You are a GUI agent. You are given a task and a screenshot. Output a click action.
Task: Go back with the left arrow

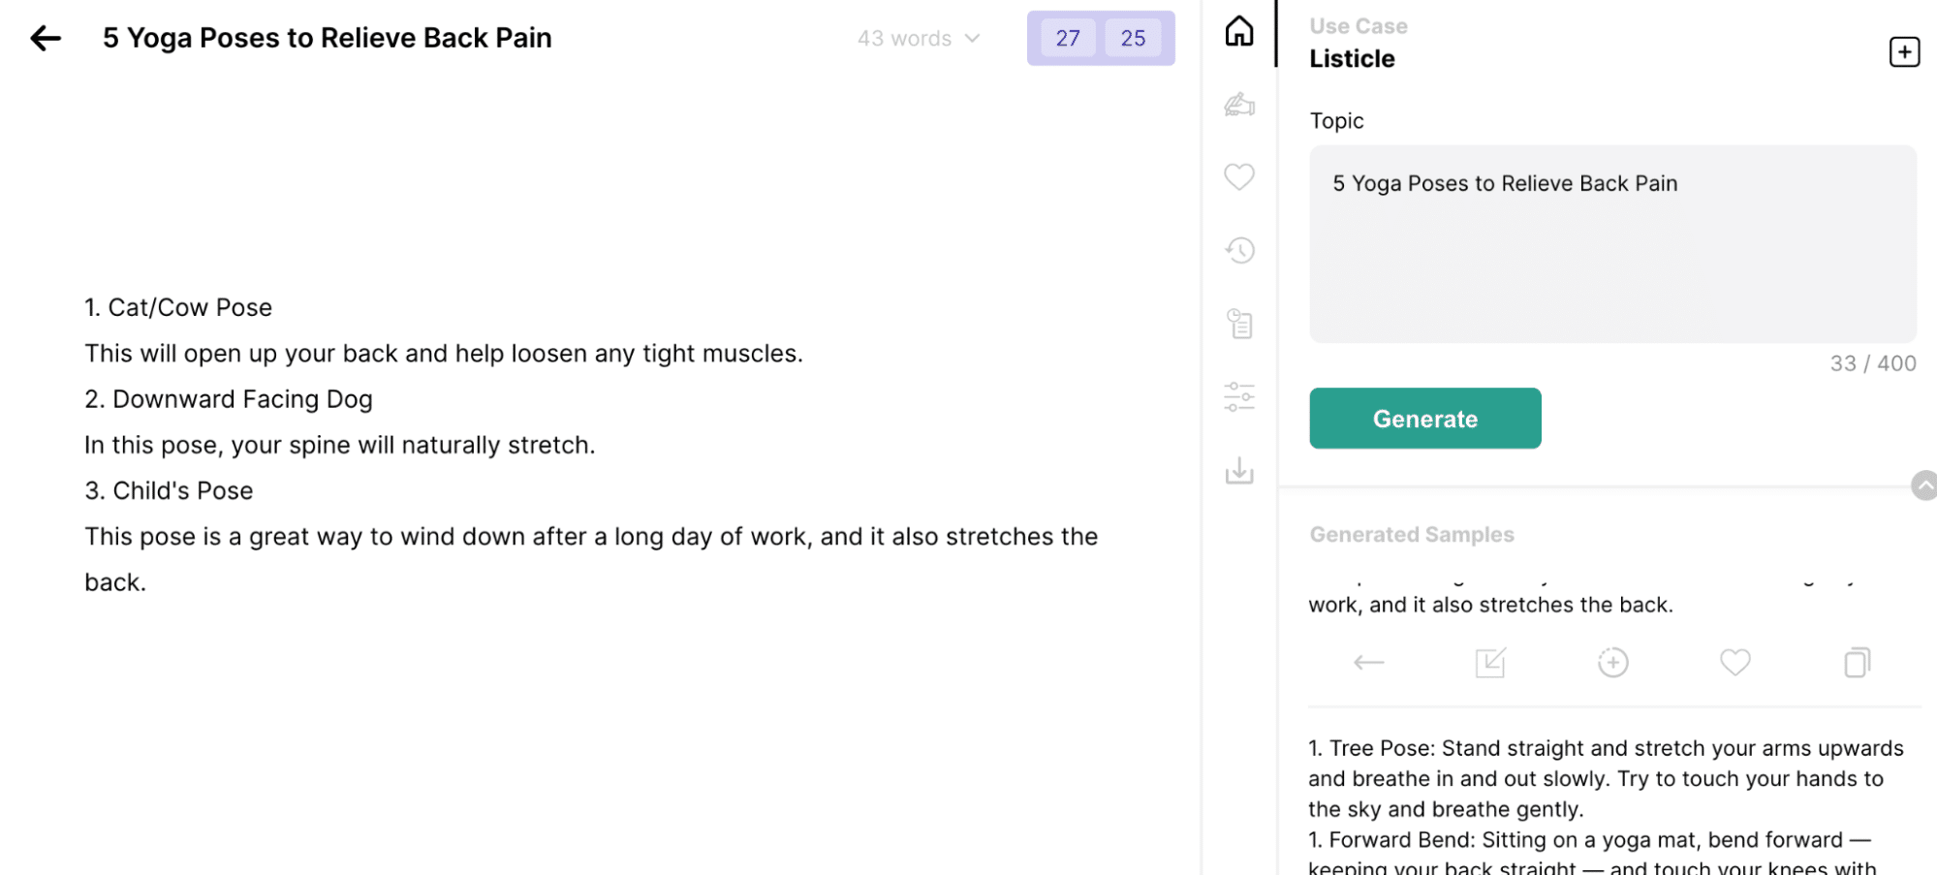coord(46,39)
